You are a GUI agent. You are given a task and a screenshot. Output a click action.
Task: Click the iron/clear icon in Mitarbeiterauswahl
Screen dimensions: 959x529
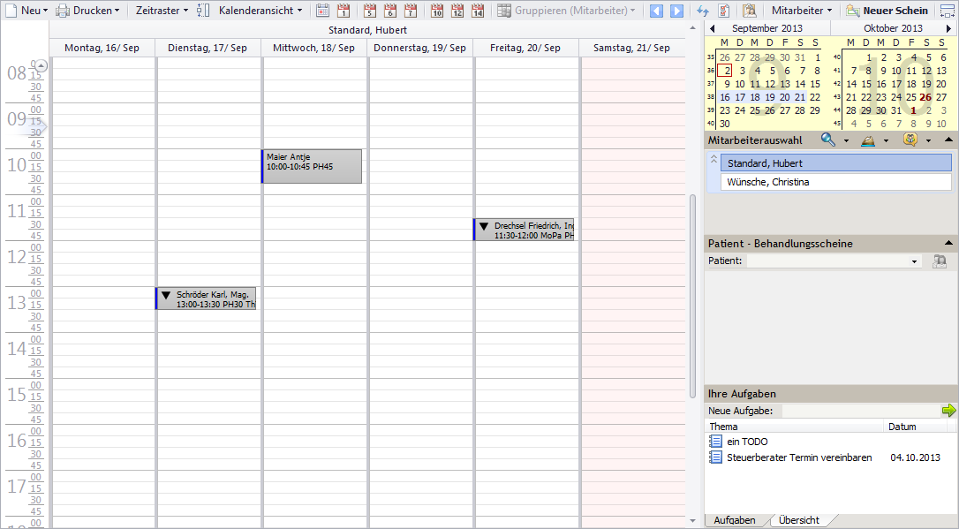coord(868,140)
